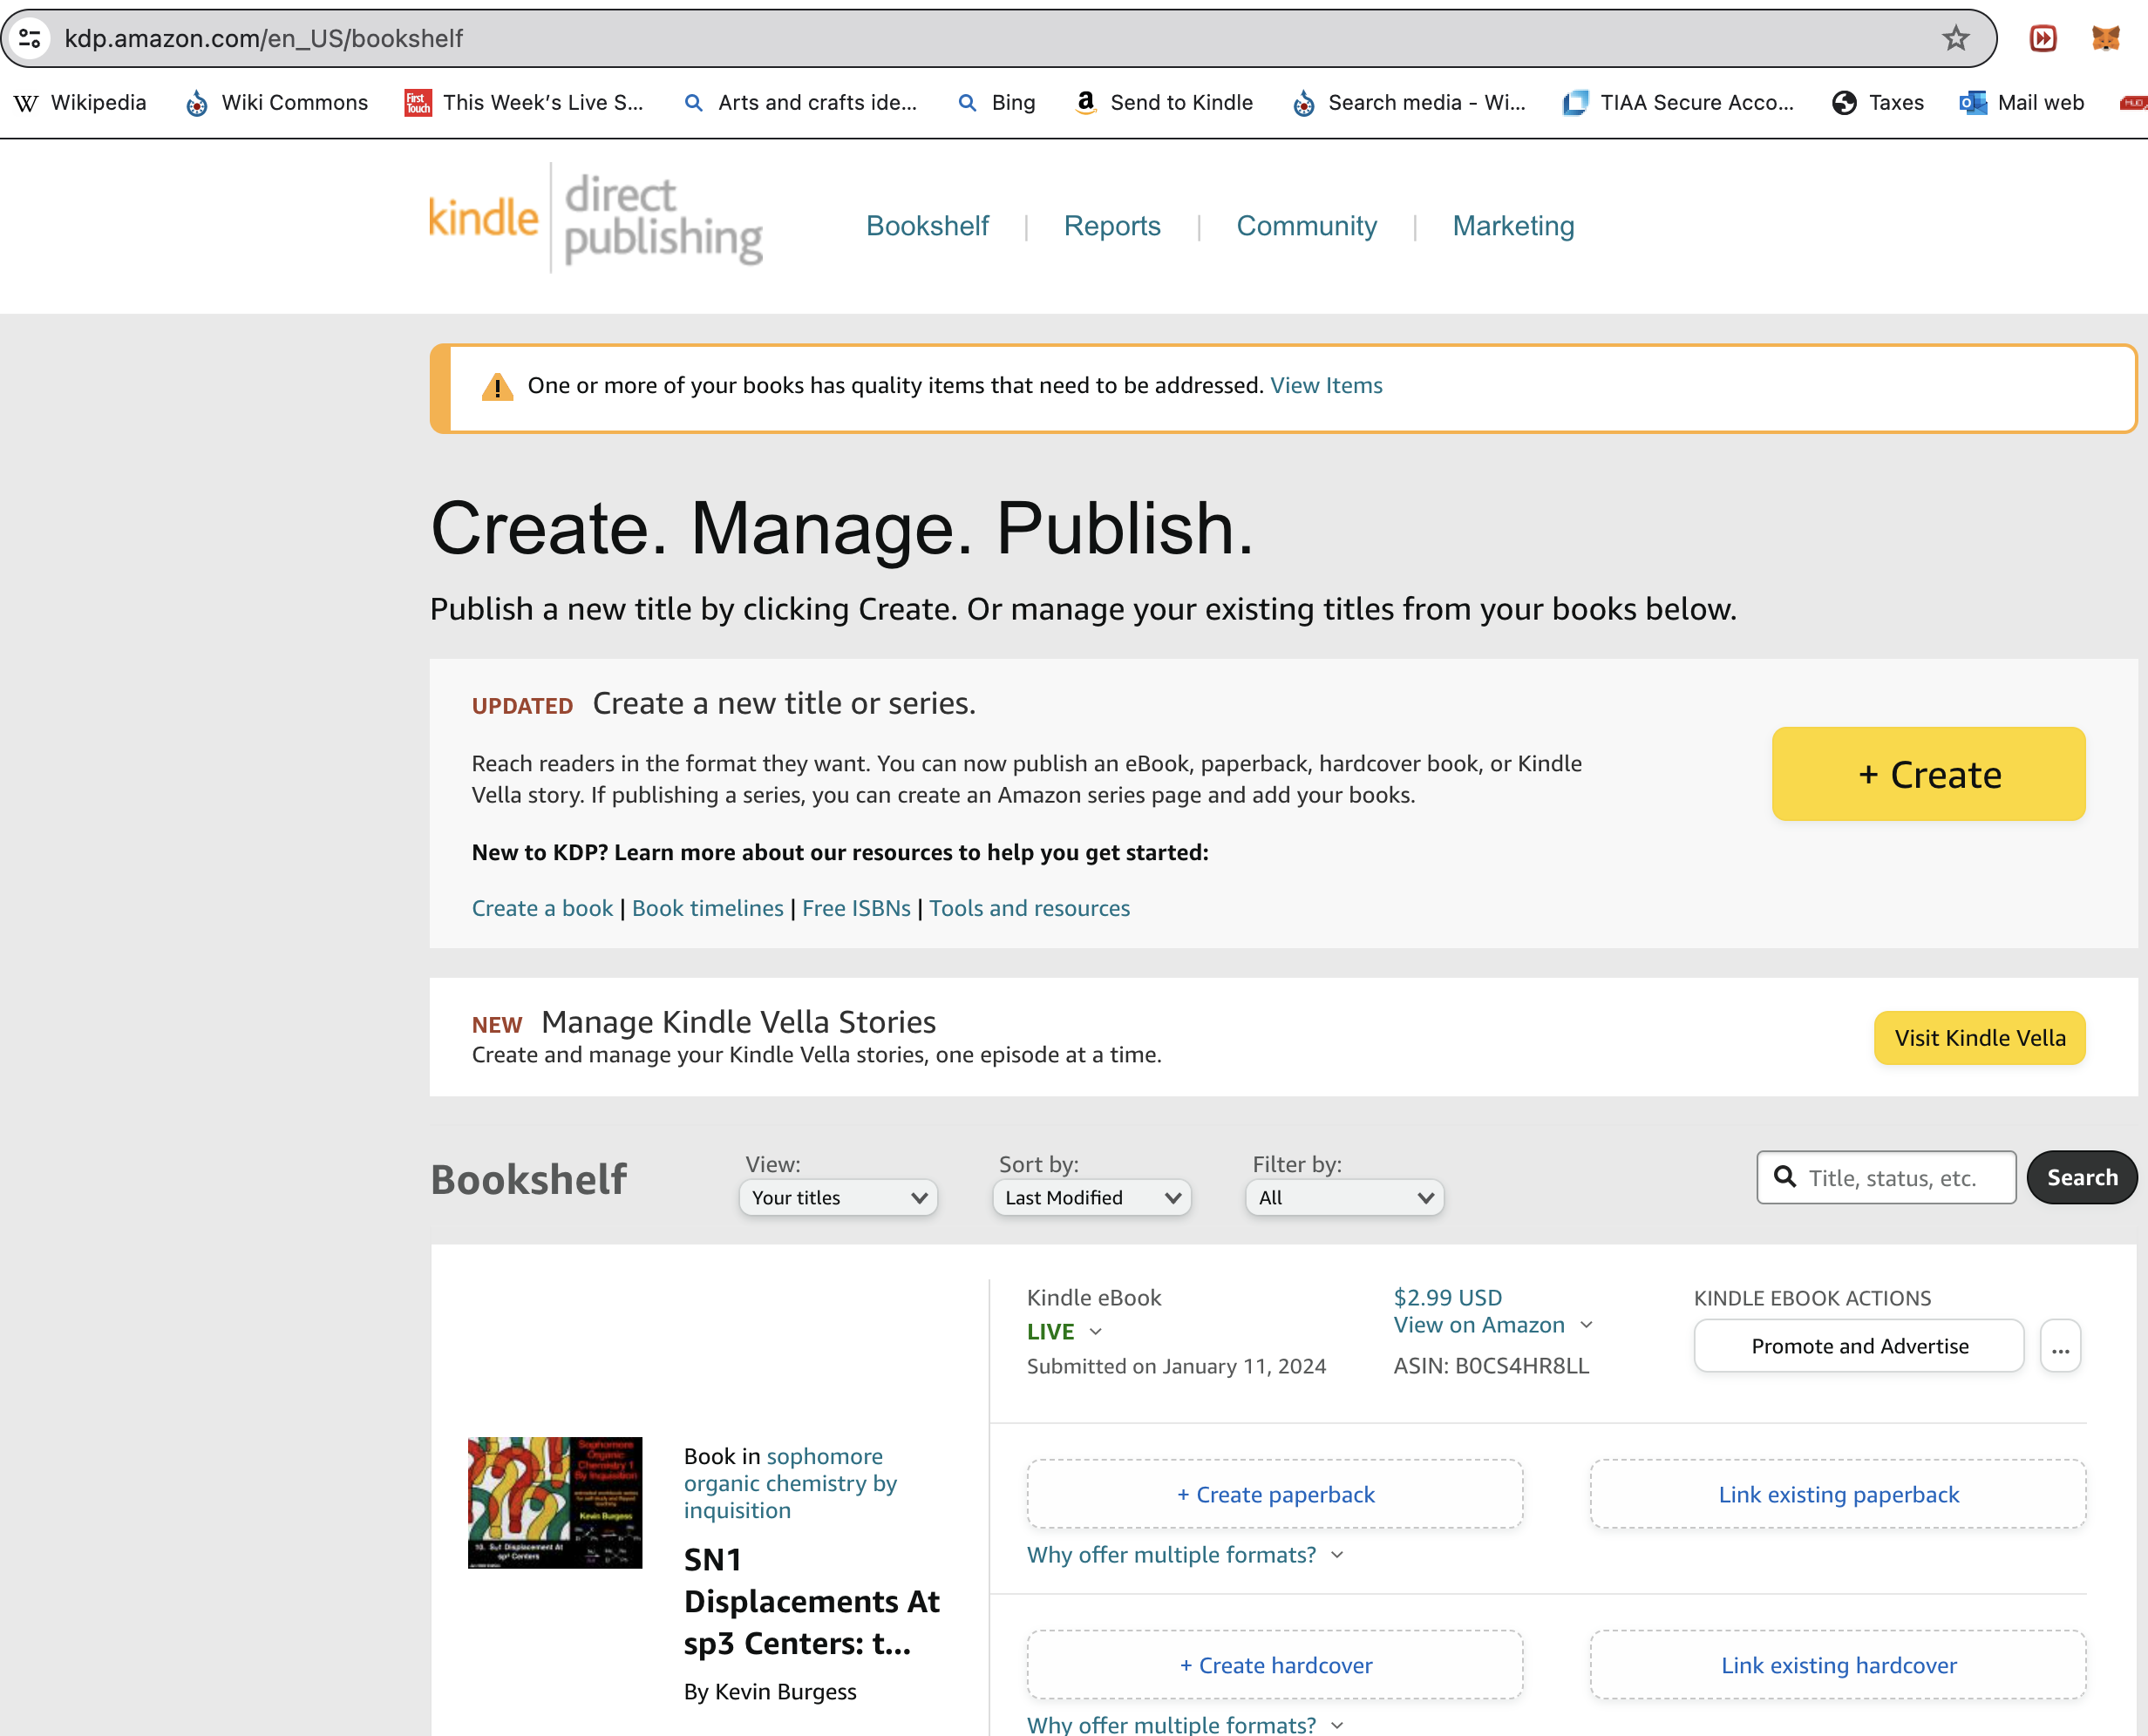
Task: Open the Reports navigation tab
Action: coord(1112,226)
